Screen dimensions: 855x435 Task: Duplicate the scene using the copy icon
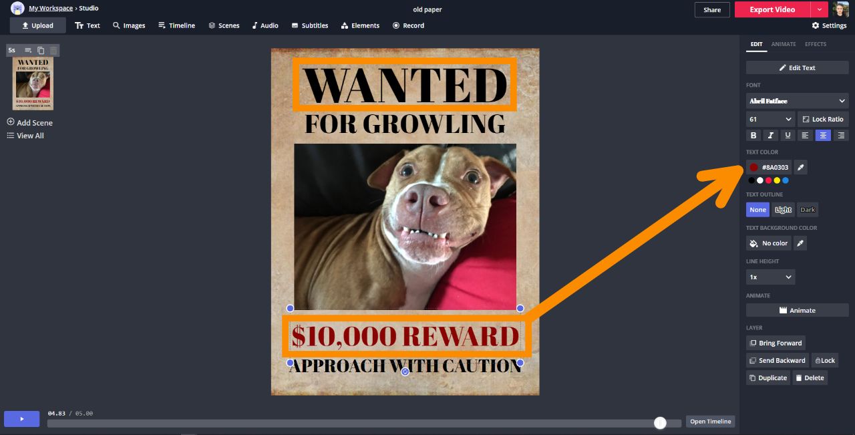[41, 50]
